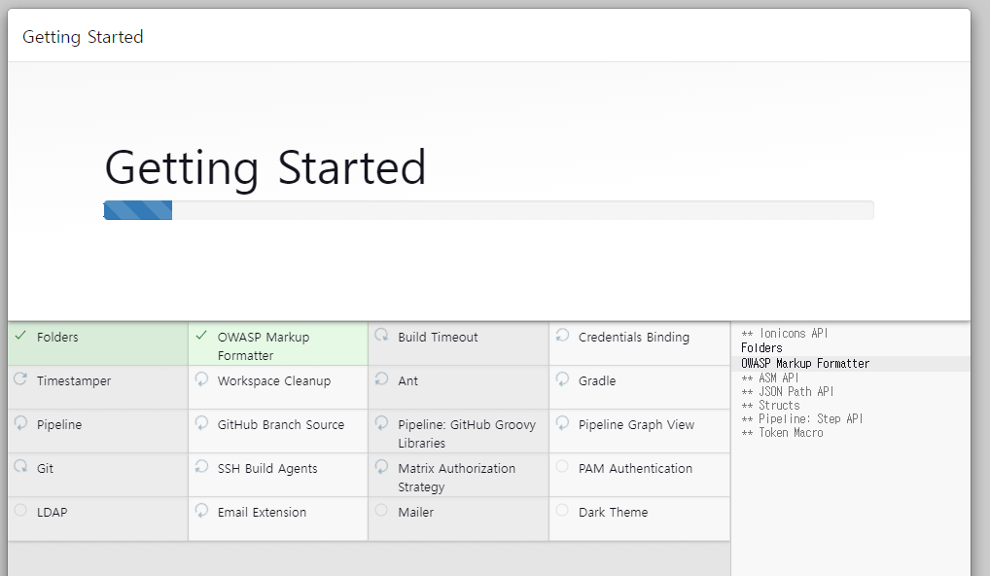Click the SSH Build Agents label
The width and height of the screenshot is (990, 576).
[x=267, y=469]
